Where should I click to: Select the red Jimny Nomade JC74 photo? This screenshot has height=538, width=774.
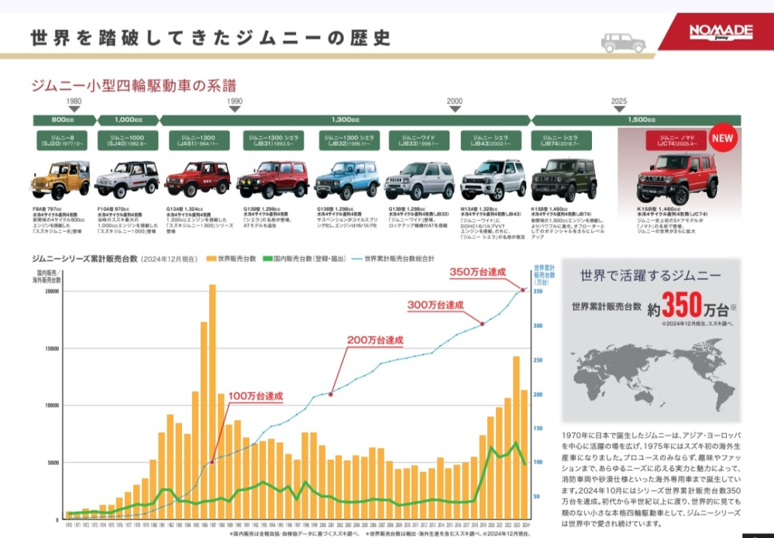[676, 178]
